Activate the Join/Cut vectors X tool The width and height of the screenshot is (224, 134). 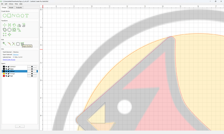[x=14, y=44]
